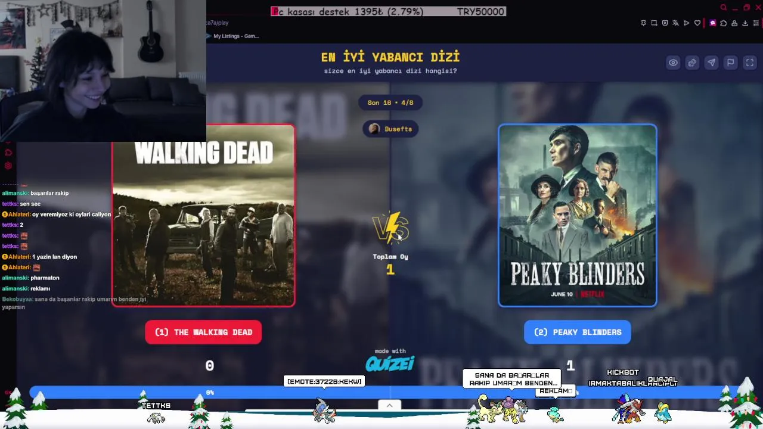Click chat message 'oy veremiyoz ki oylari caliyon'
The height and width of the screenshot is (429, 763).
point(72,214)
